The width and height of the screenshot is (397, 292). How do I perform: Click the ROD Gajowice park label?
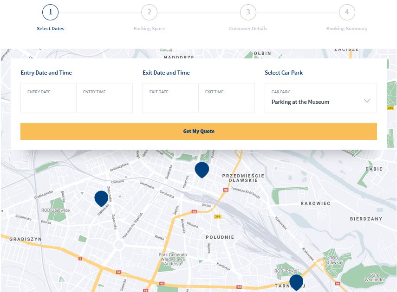click(55, 210)
